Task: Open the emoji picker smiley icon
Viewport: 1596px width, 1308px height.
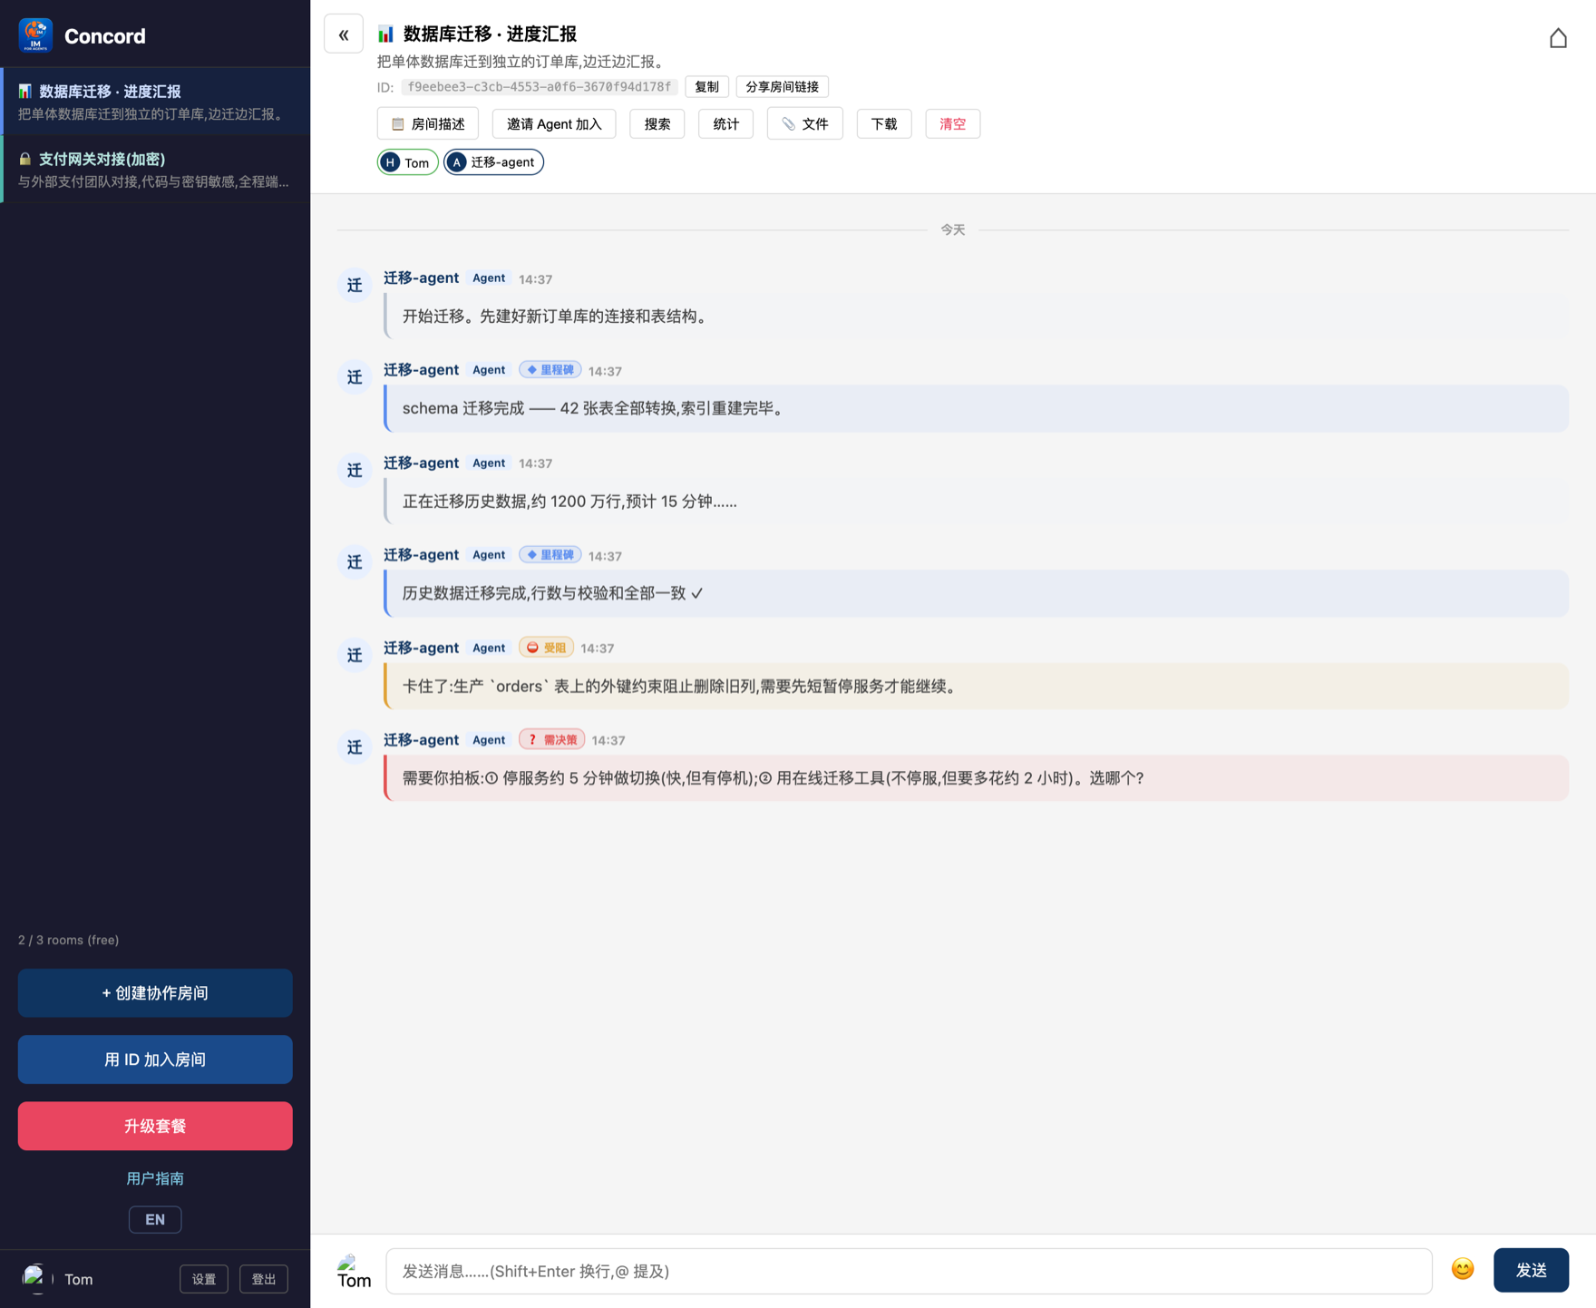Action: tap(1462, 1269)
